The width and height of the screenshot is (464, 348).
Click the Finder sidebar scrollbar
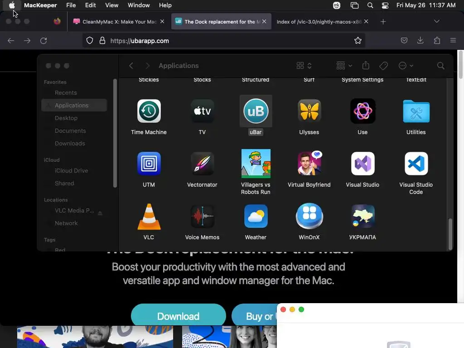pos(115,133)
